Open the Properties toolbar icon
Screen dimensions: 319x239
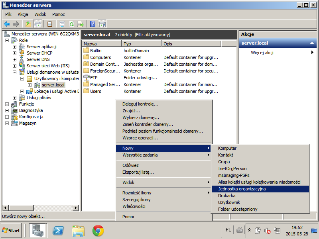point(62,24)
